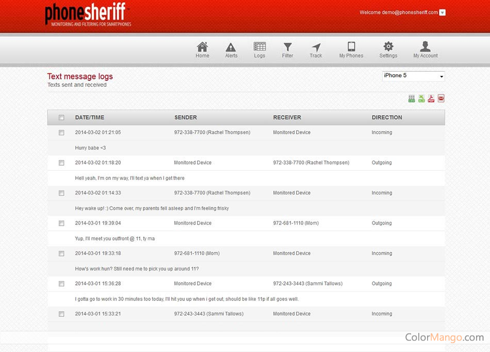Email the text message logs

click(x=441, y=99)
